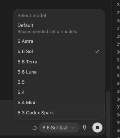This screenshot has width=120, height=138.
Task: Click the vertical scrollbar beside the menu
Action: (108, 114)
